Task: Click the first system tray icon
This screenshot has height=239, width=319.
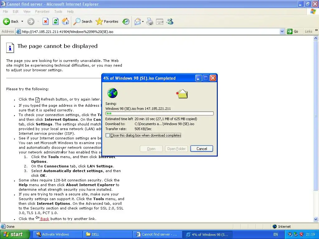Action: point(290,234)
